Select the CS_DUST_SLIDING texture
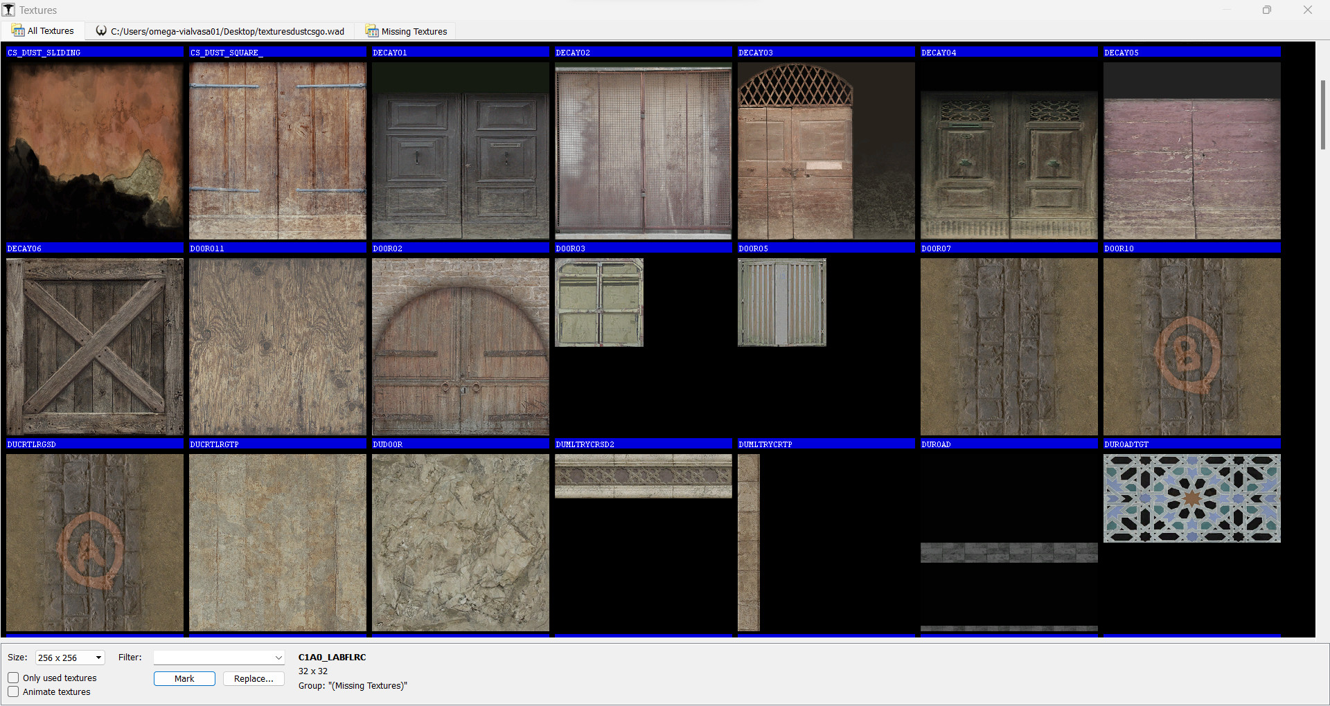Viewport: 1330px width, 706px height. point(94,150)
